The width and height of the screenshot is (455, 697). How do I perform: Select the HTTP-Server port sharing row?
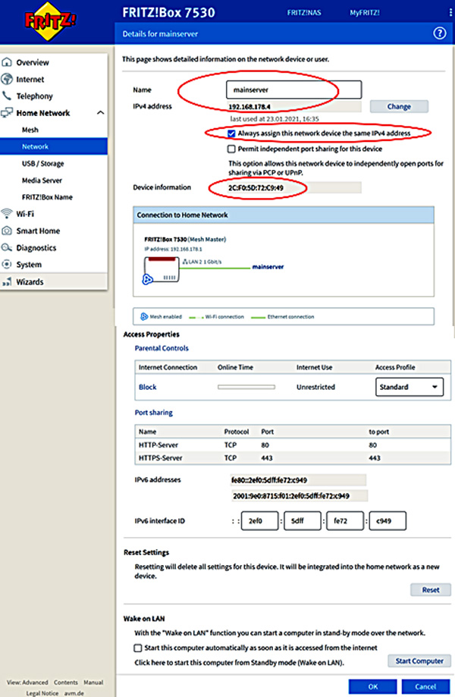coord(293,445)
